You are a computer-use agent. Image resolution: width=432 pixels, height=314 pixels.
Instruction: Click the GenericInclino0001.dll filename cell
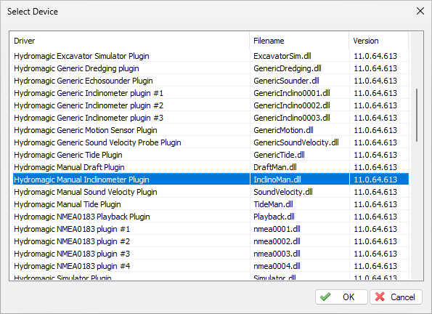click(299, 93)
